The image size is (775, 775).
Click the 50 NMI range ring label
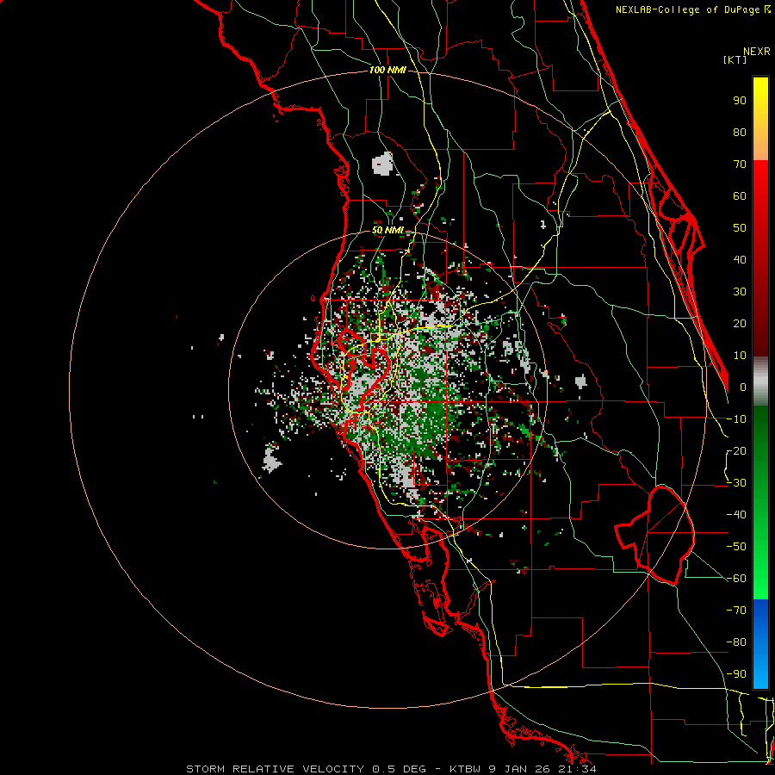point(387,230)
